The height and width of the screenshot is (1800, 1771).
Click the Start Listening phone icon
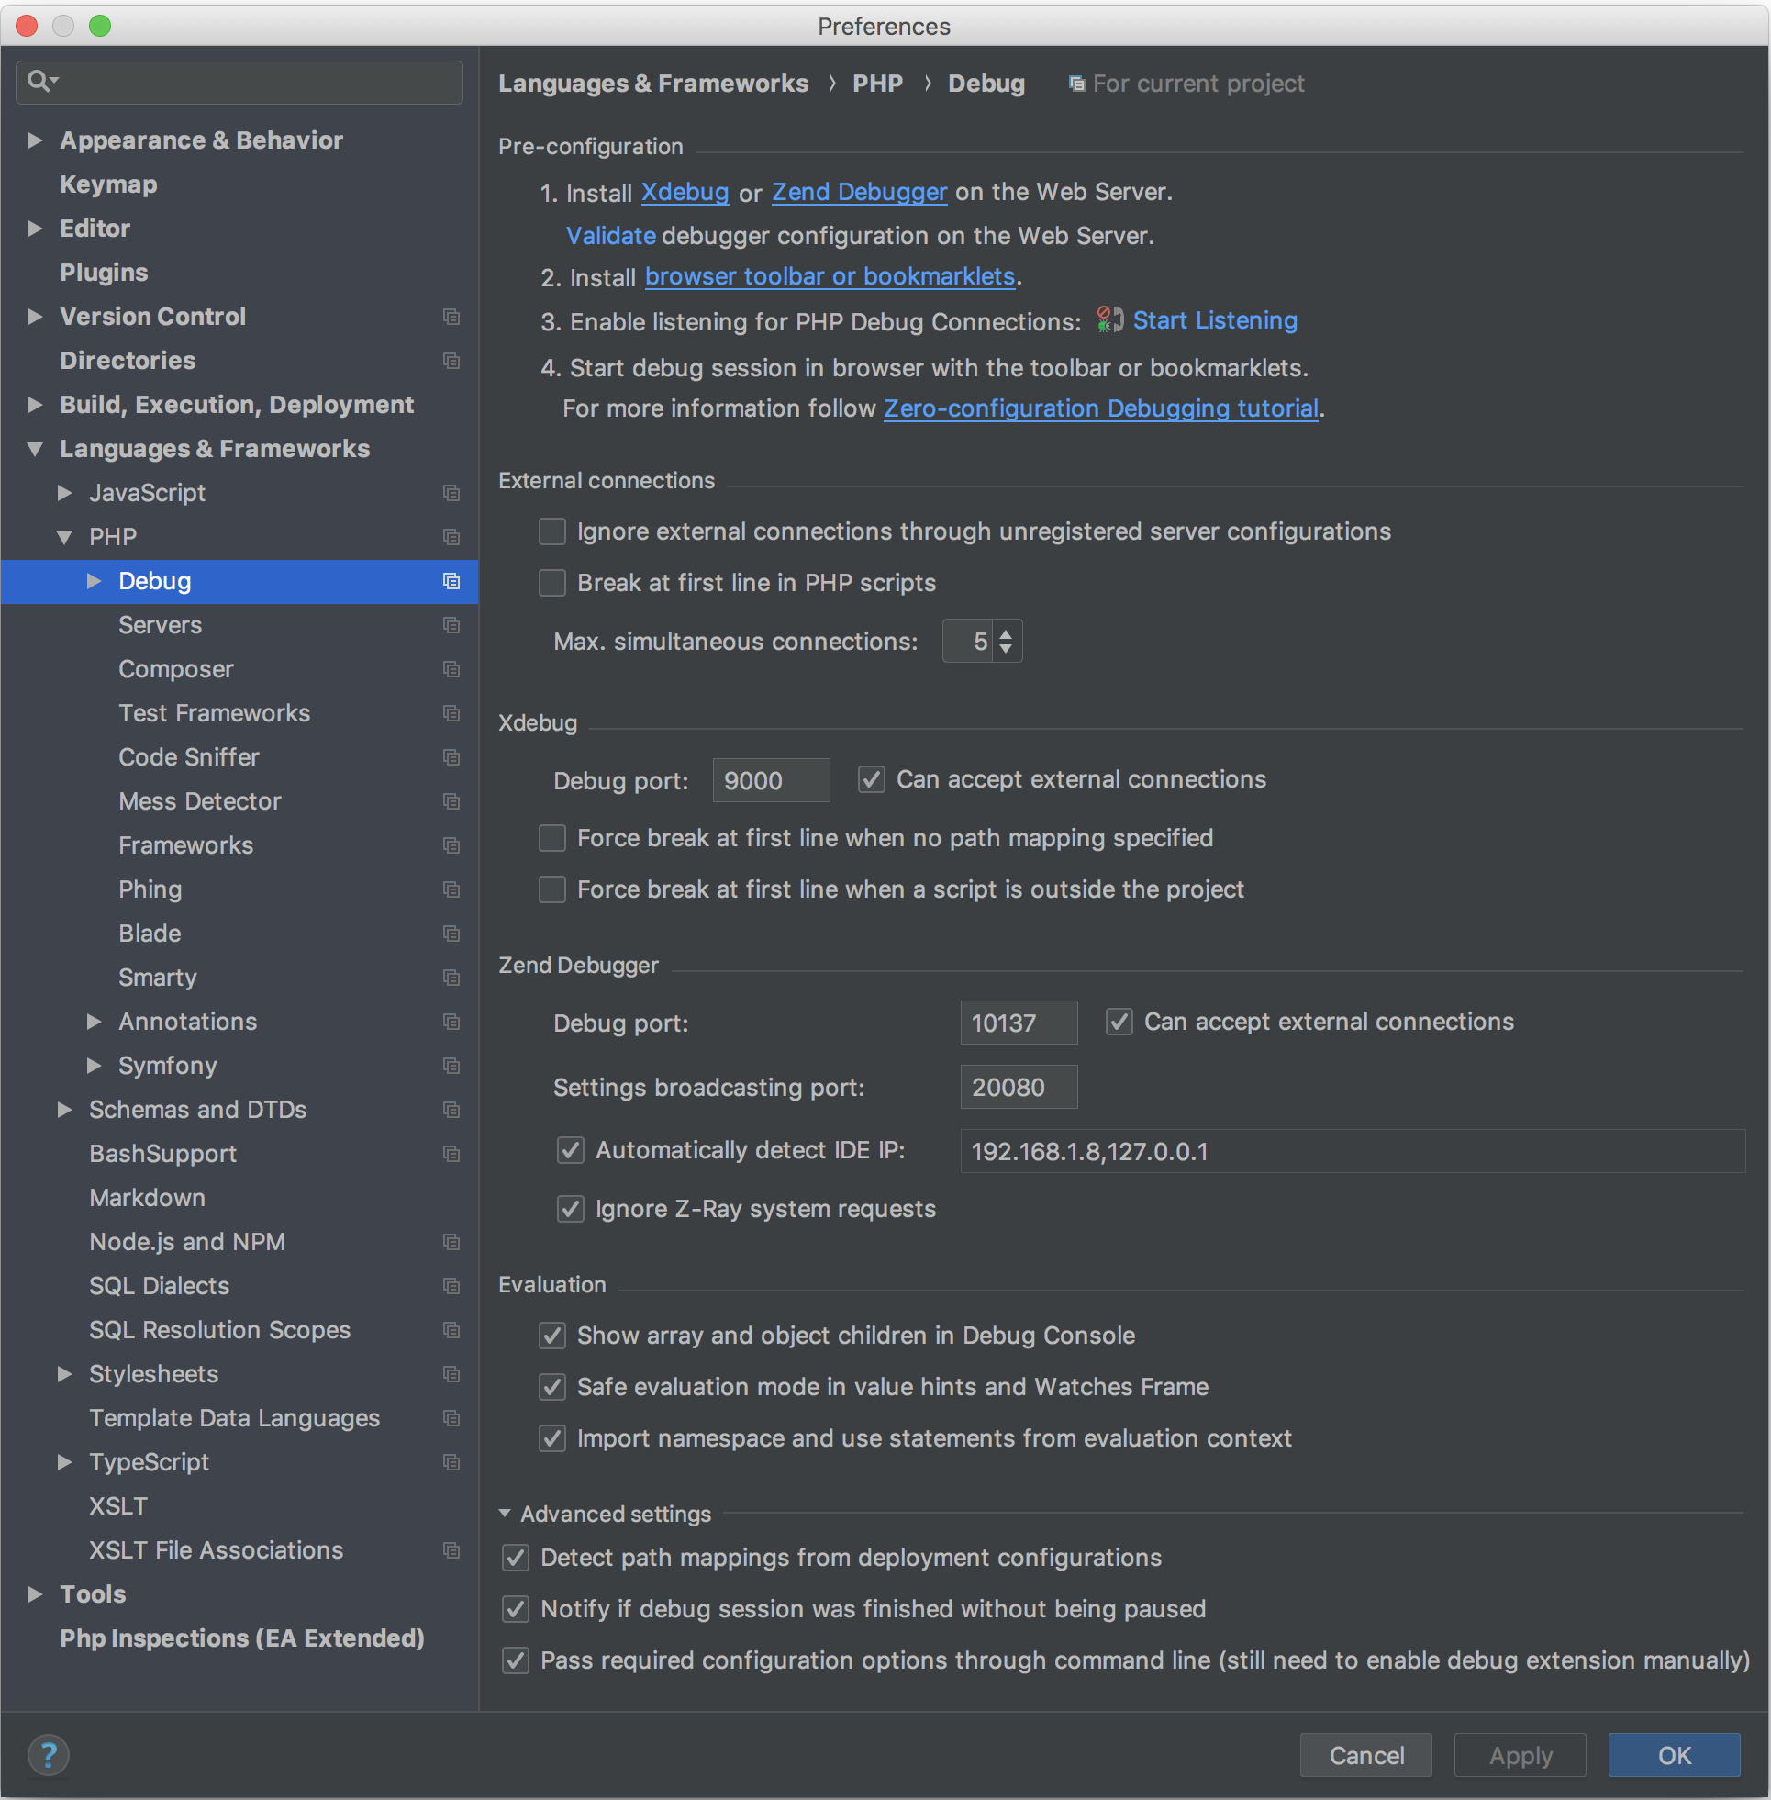1108,320
